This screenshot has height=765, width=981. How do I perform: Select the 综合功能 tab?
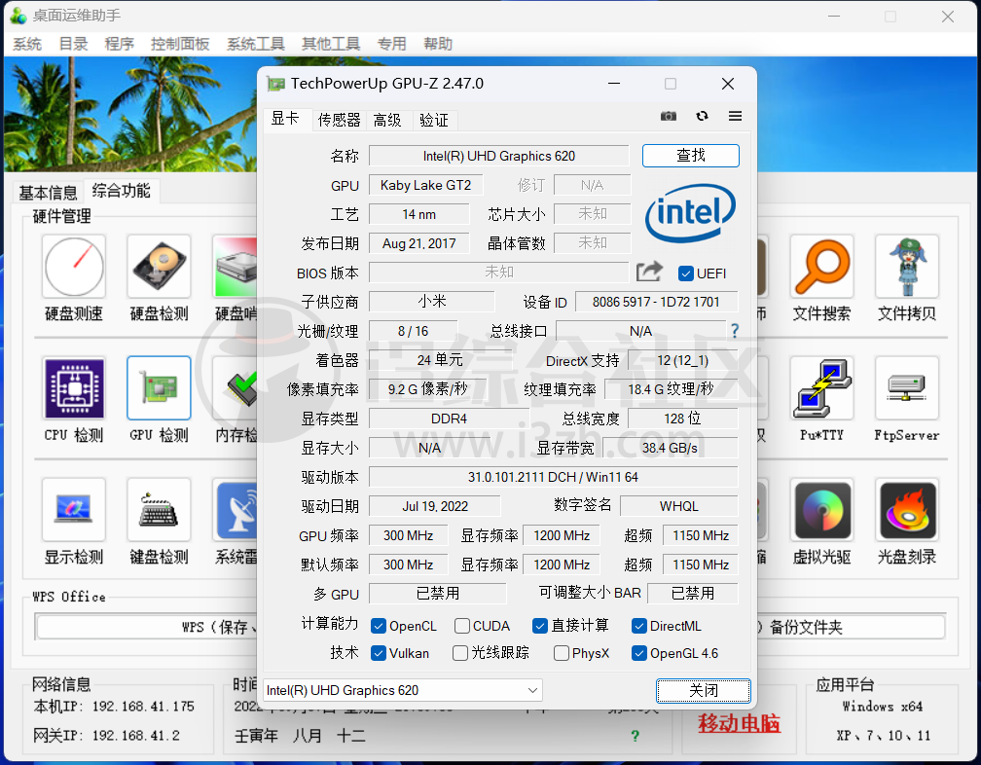(x=122, y=190)
